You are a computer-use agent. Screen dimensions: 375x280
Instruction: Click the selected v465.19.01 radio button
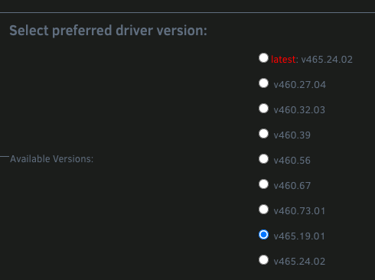click(x=263, y=235)
